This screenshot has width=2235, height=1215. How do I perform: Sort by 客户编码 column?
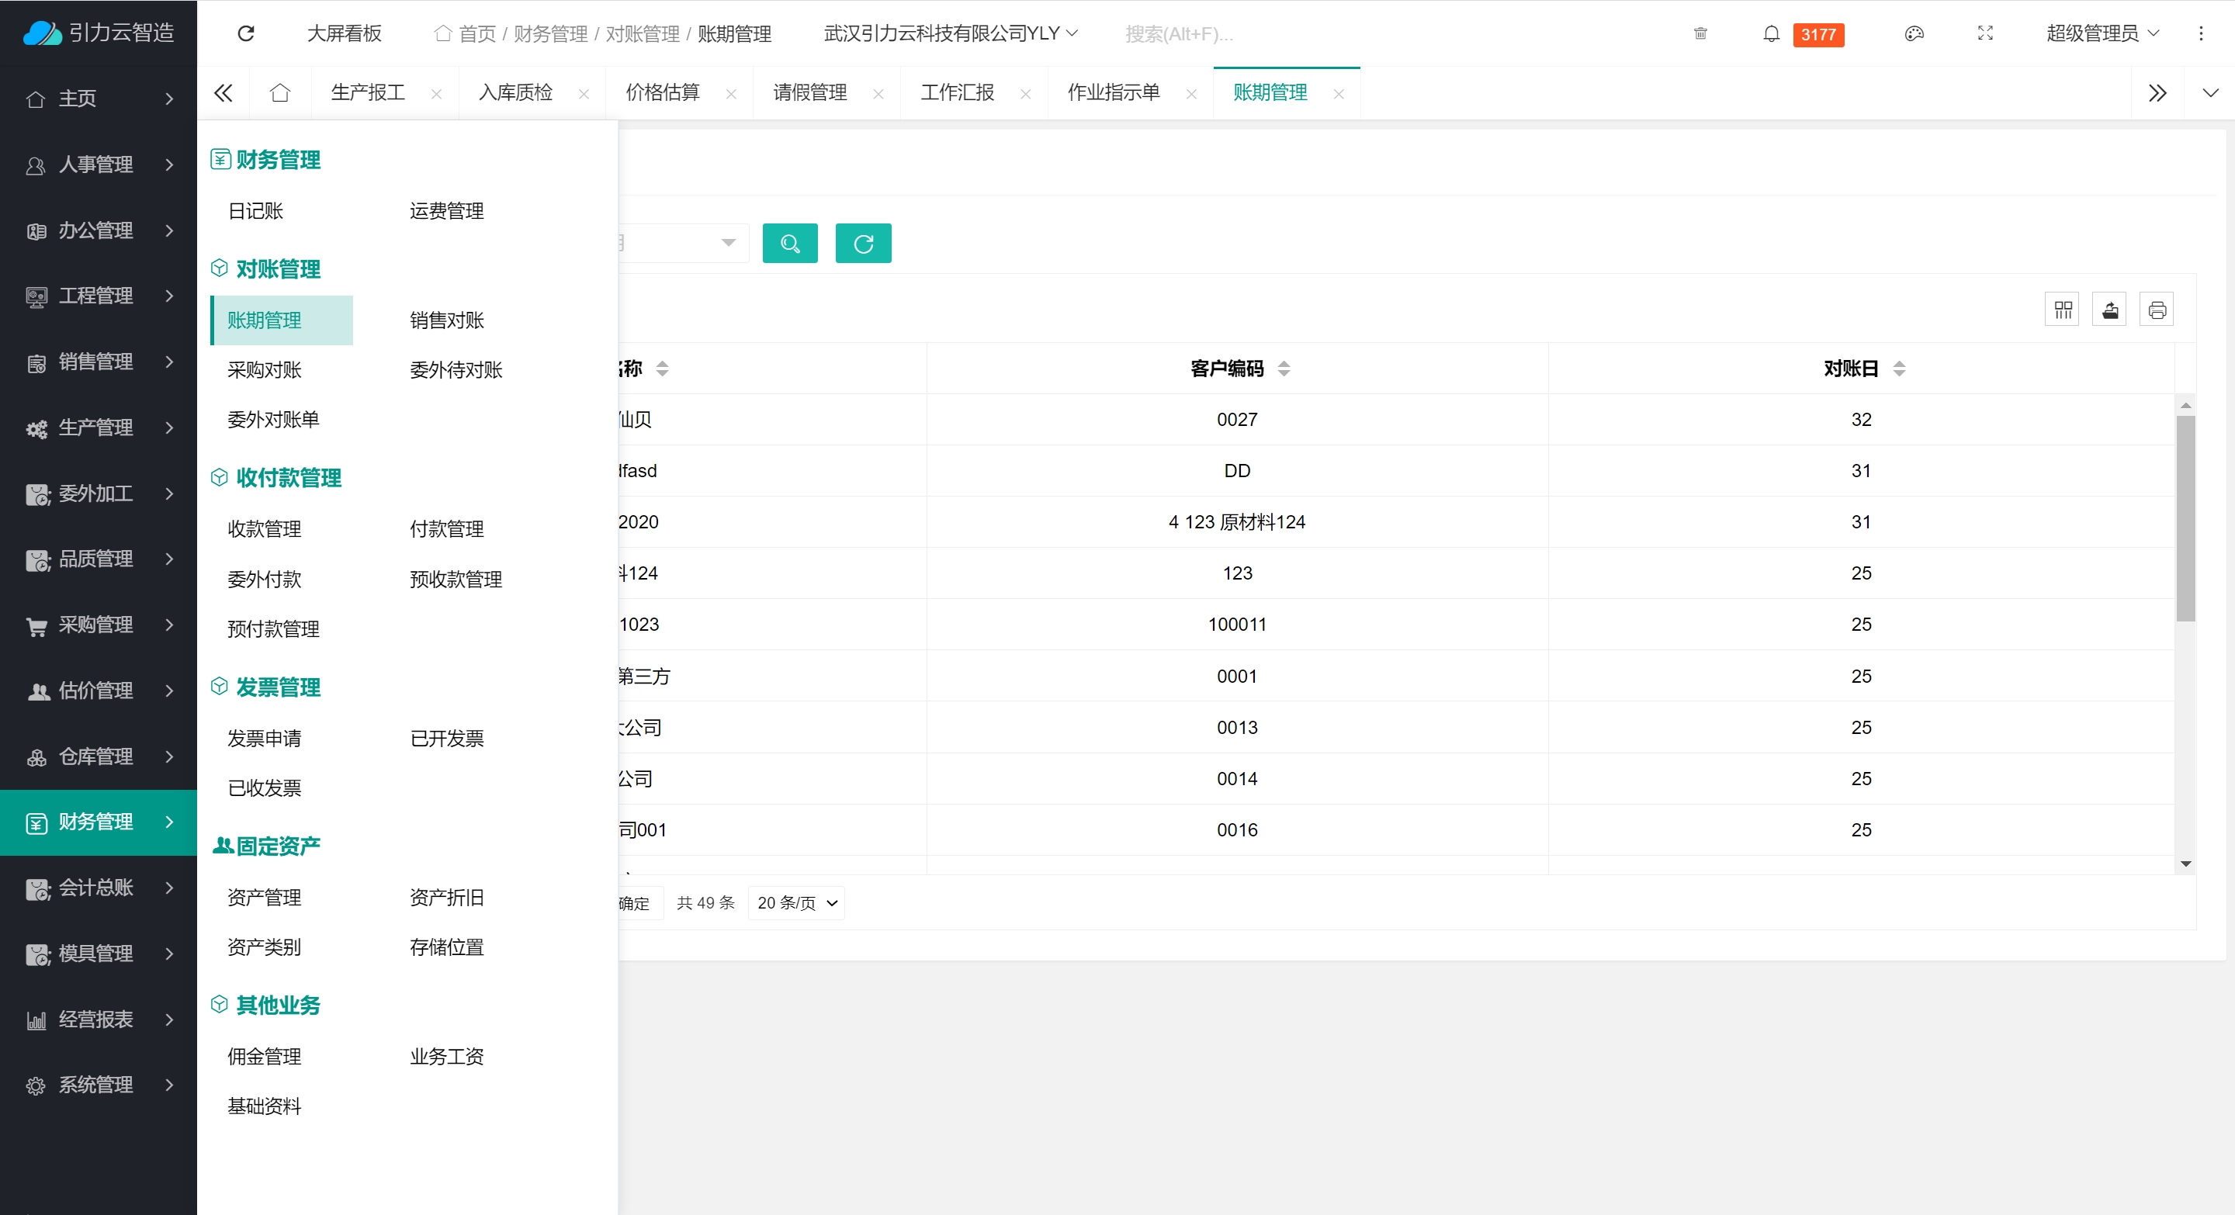click(x=1284, y=369)
